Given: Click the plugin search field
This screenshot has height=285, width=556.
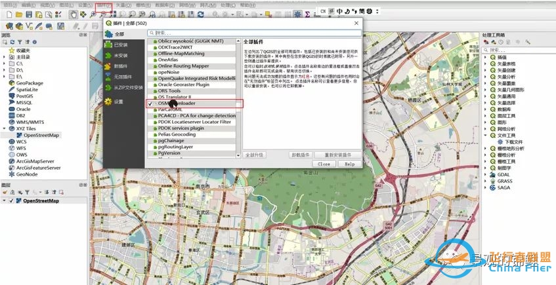Looking at the screenshot, I should [x=255, y=33].
